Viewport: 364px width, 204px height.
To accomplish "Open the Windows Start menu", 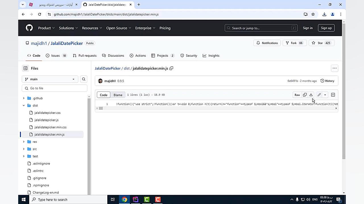I will [x=24, y=199].
